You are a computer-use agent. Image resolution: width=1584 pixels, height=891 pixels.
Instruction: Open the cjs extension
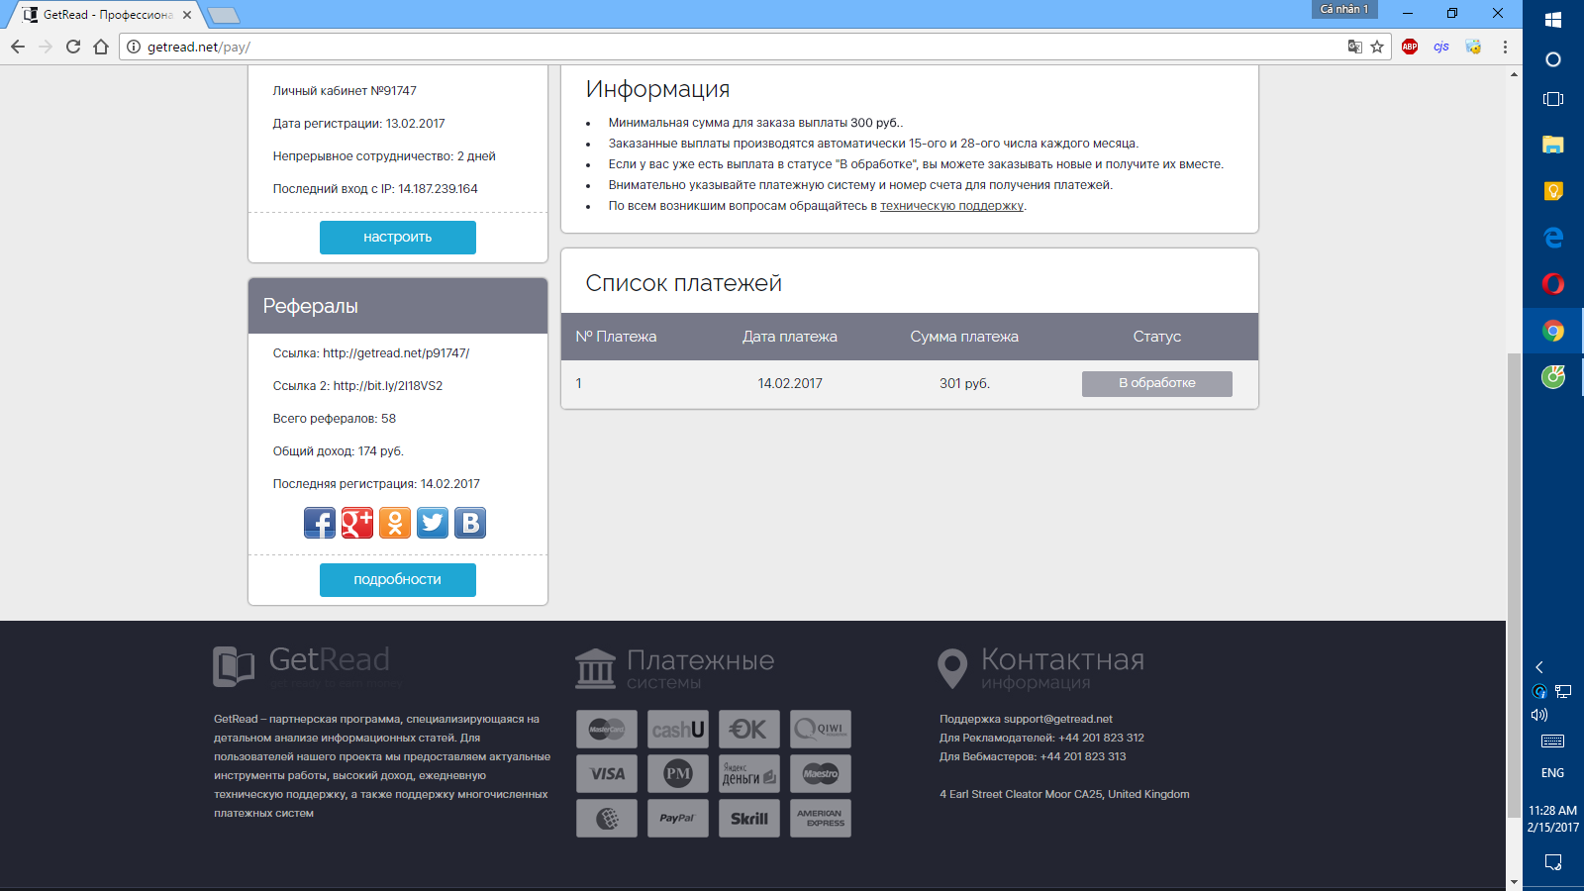click(1441, 47)
